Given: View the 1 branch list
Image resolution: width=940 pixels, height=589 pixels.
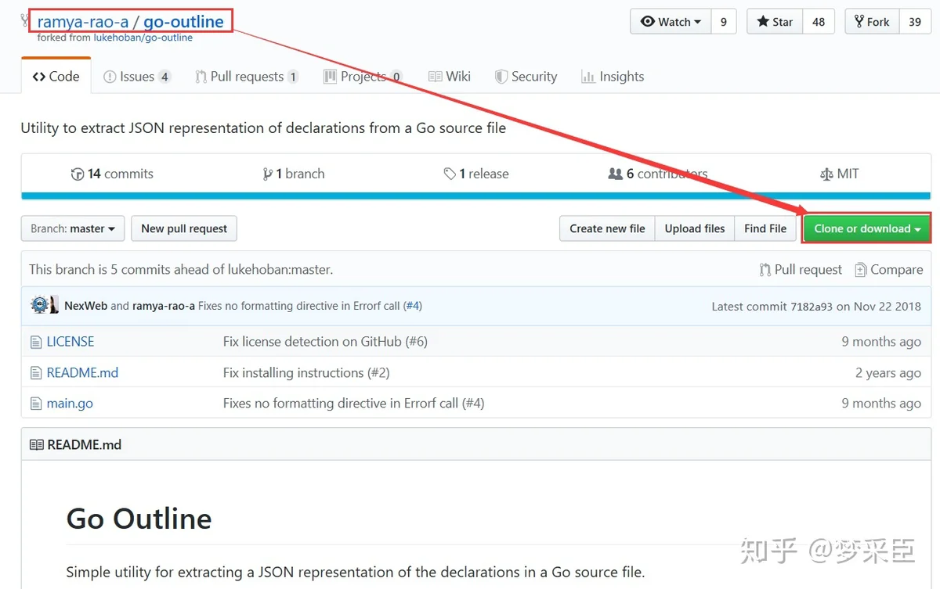Looking at the screenshot, I should [294, 174].
